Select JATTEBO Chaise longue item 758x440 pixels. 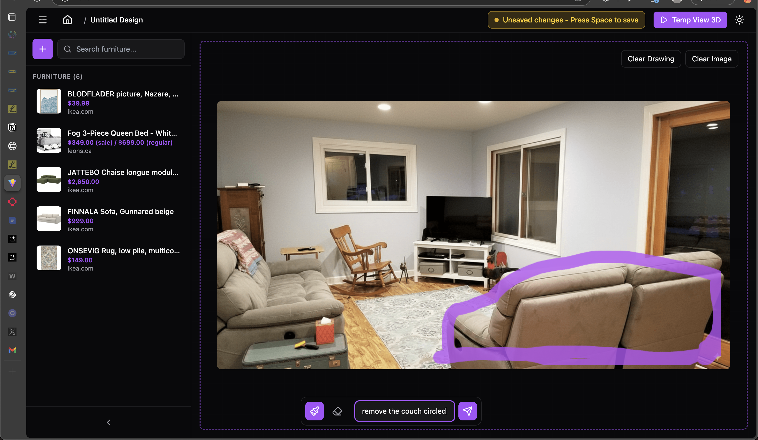[123, 173]
